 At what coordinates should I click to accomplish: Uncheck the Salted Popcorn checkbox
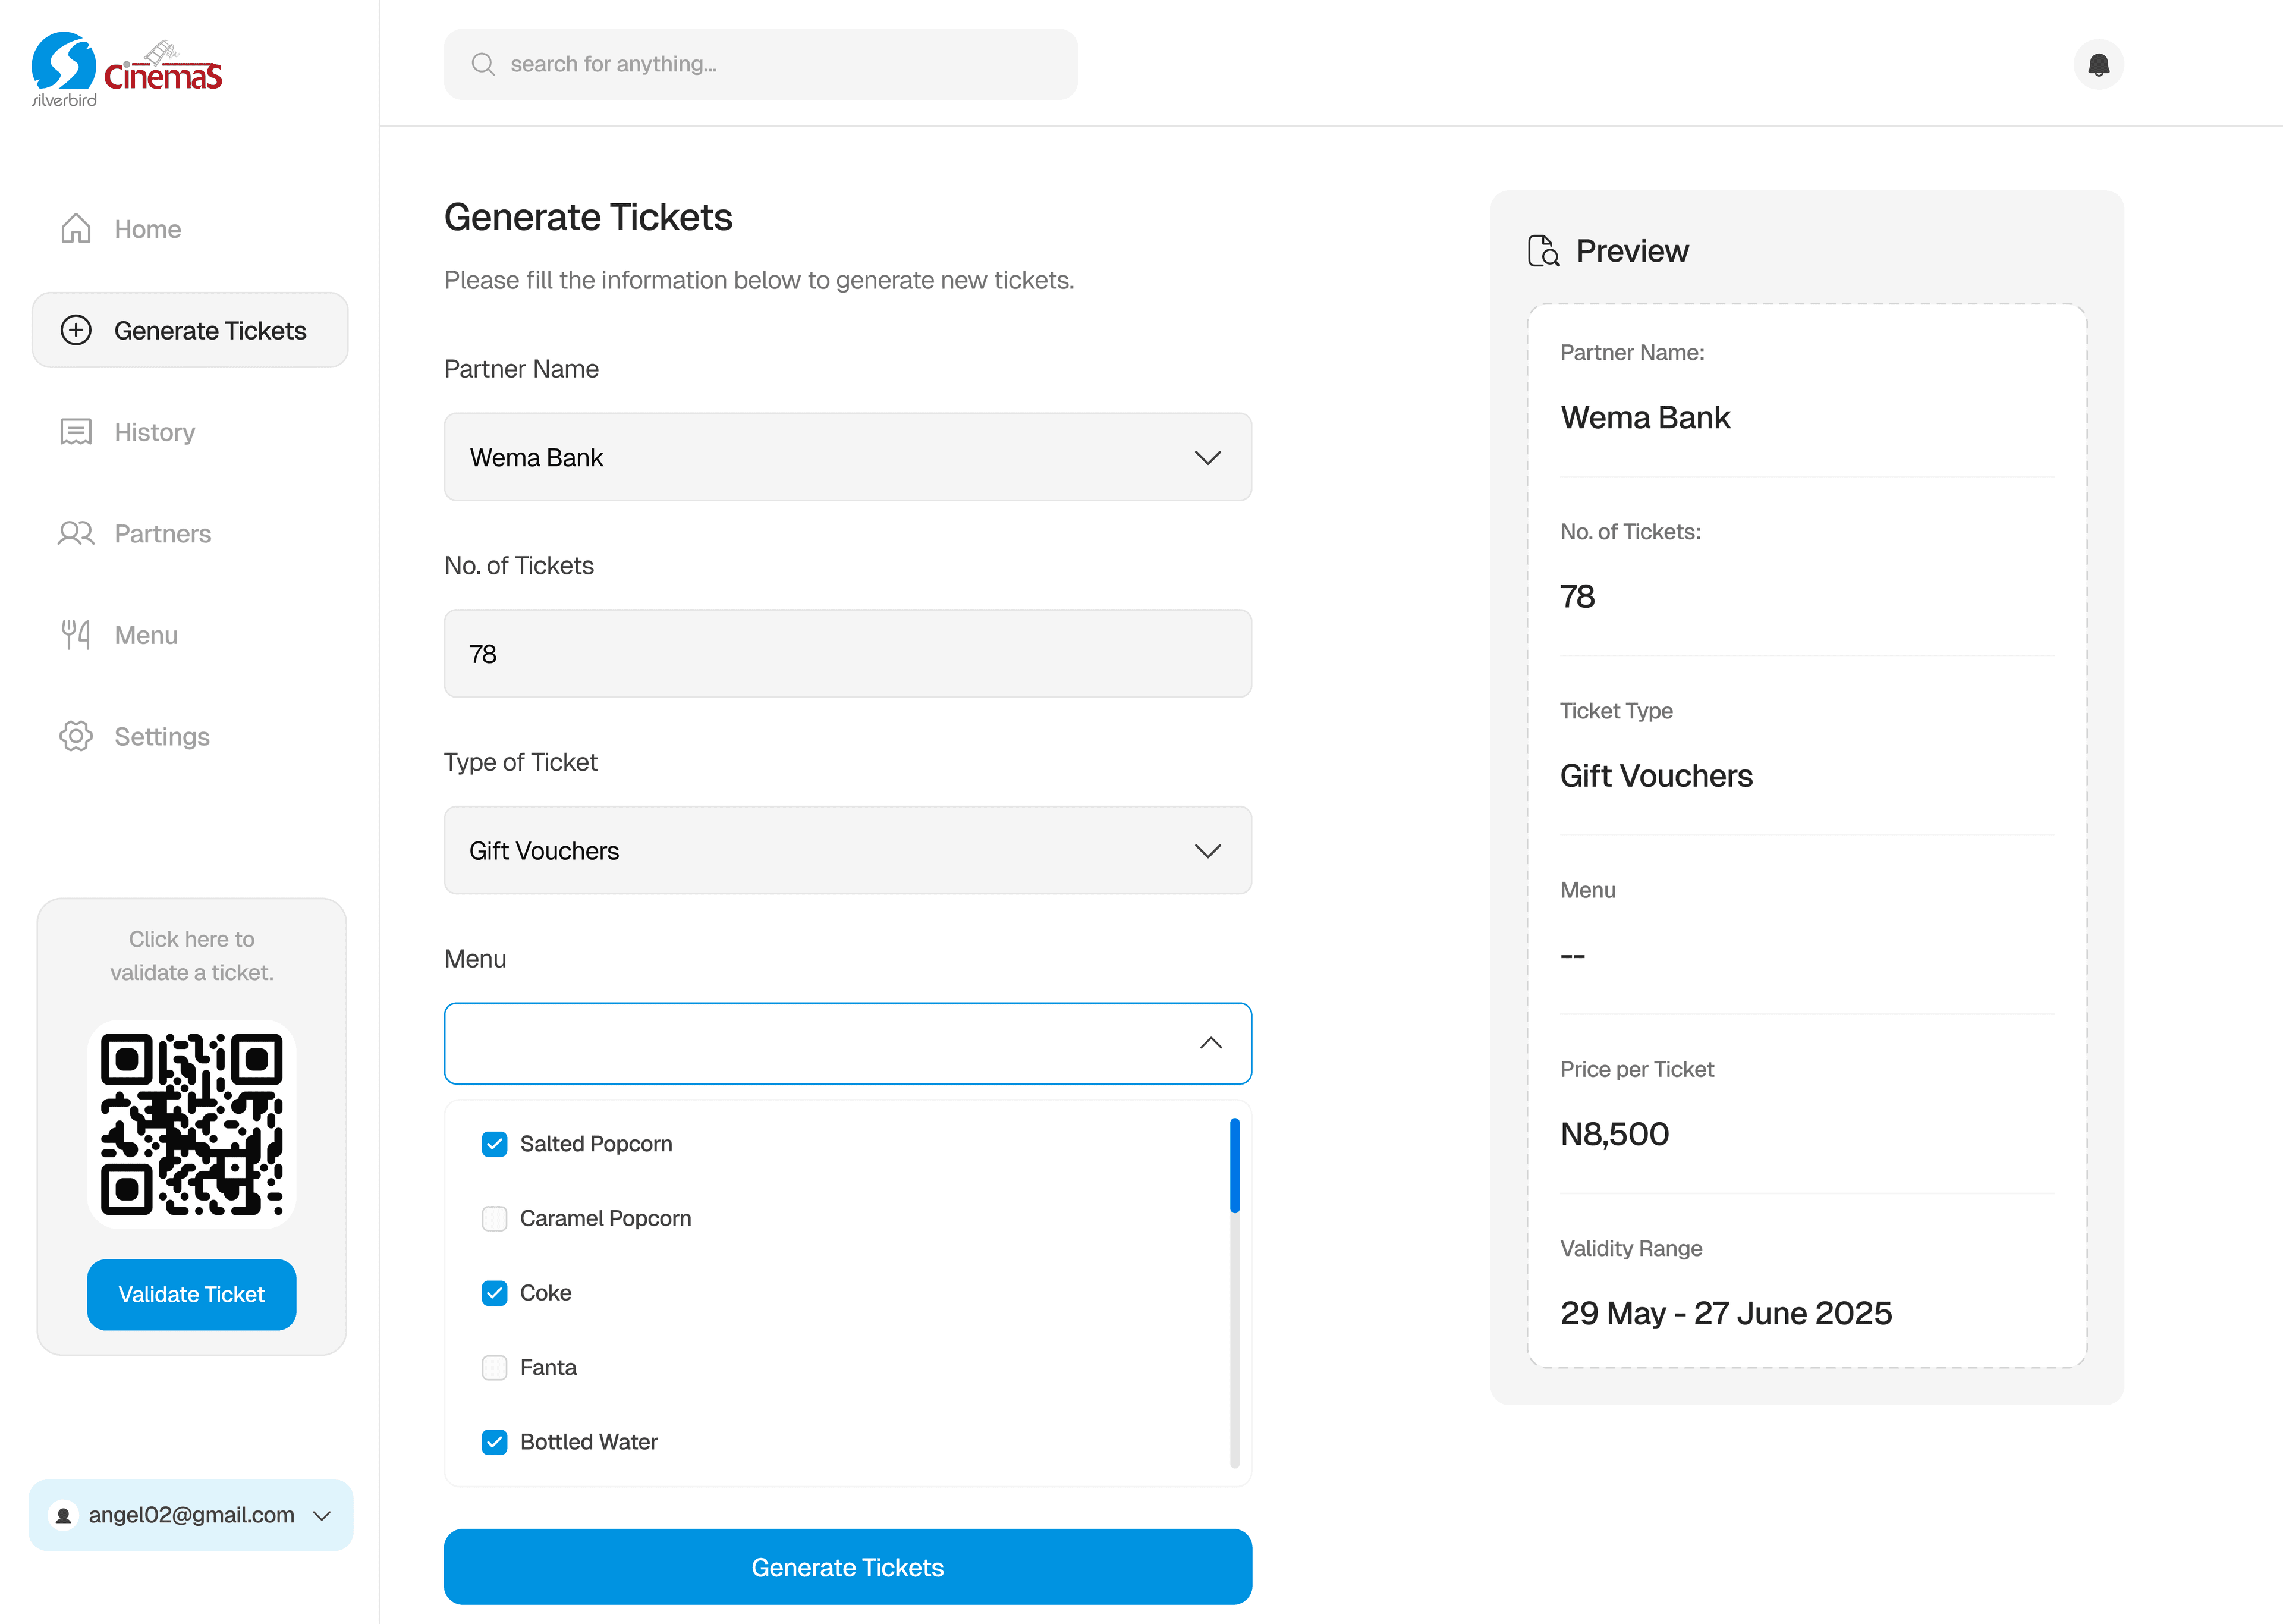click(495, 1144)
